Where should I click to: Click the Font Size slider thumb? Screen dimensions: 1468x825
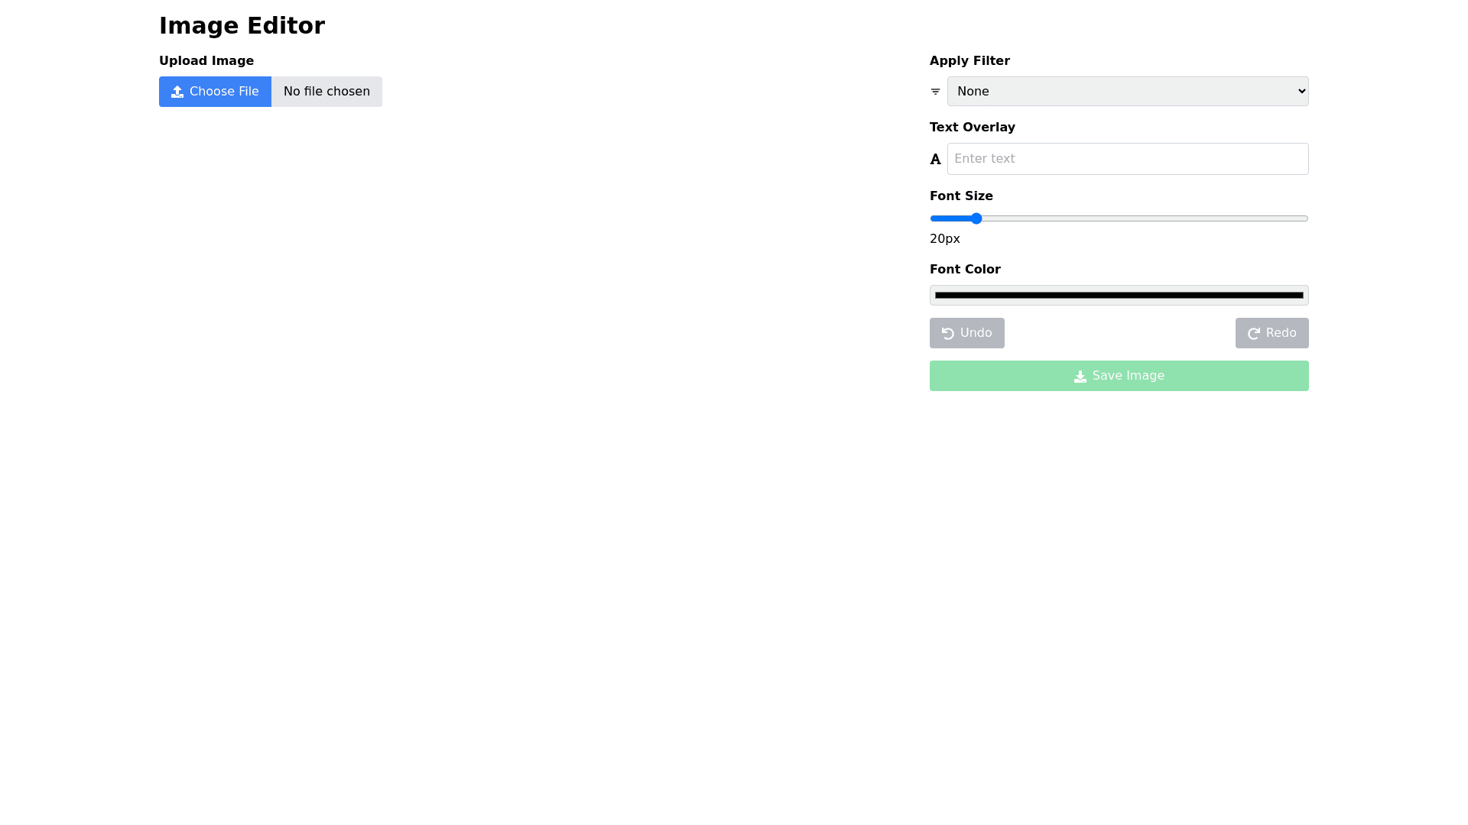pyautogui.click(x=976, y=218)
